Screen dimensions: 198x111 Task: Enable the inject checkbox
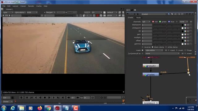tap(169, 50)
